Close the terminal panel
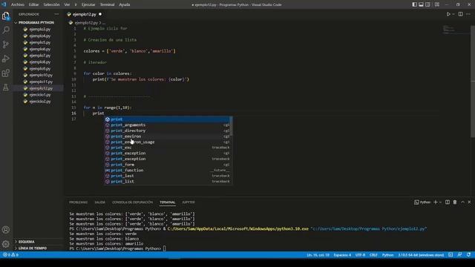 [469, 202]
